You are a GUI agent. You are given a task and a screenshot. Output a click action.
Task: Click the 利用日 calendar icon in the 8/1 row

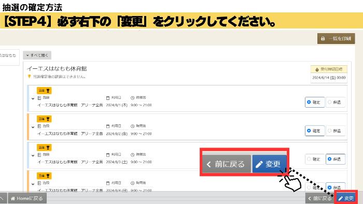pyautogui.click(x=108, y=98)
